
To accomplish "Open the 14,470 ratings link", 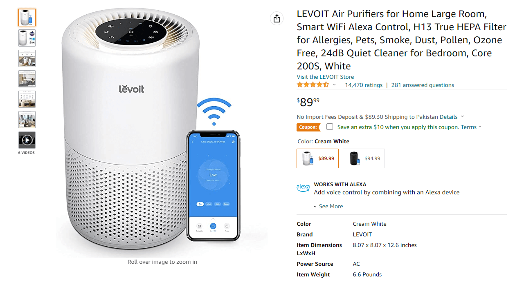I will point(364,85).
